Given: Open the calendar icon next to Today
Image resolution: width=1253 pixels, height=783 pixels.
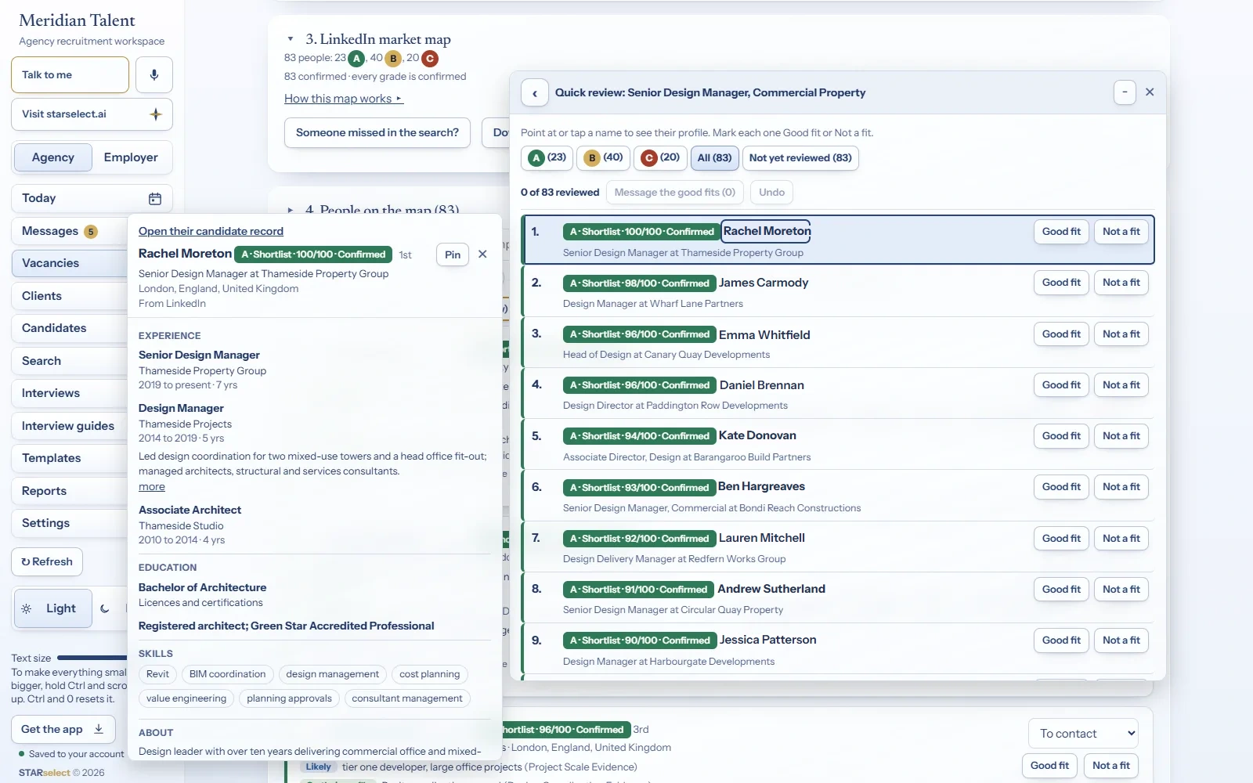Looking at the screenshot, I should (x=155, y=199).
